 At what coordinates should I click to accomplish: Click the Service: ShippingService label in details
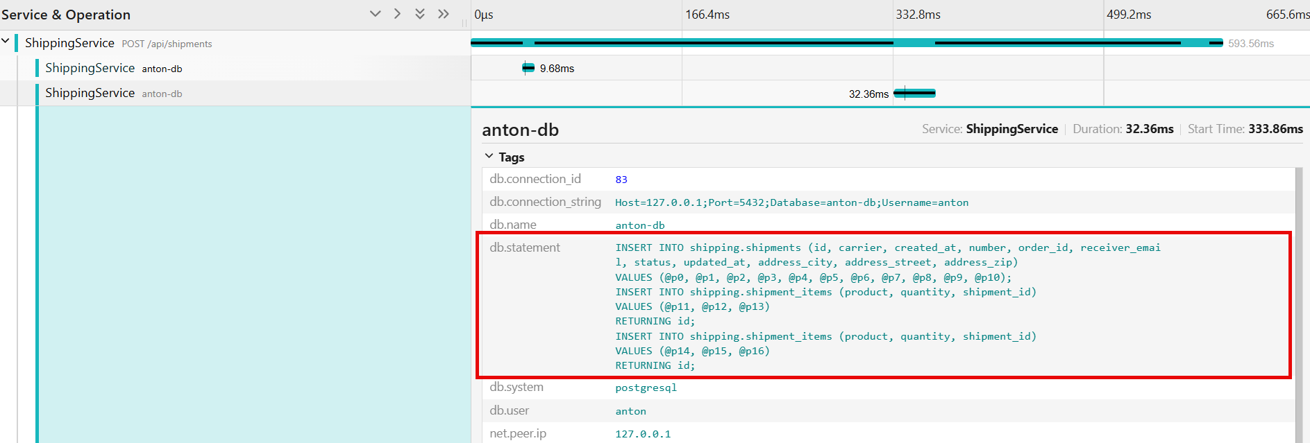click(x=990, y=129)
